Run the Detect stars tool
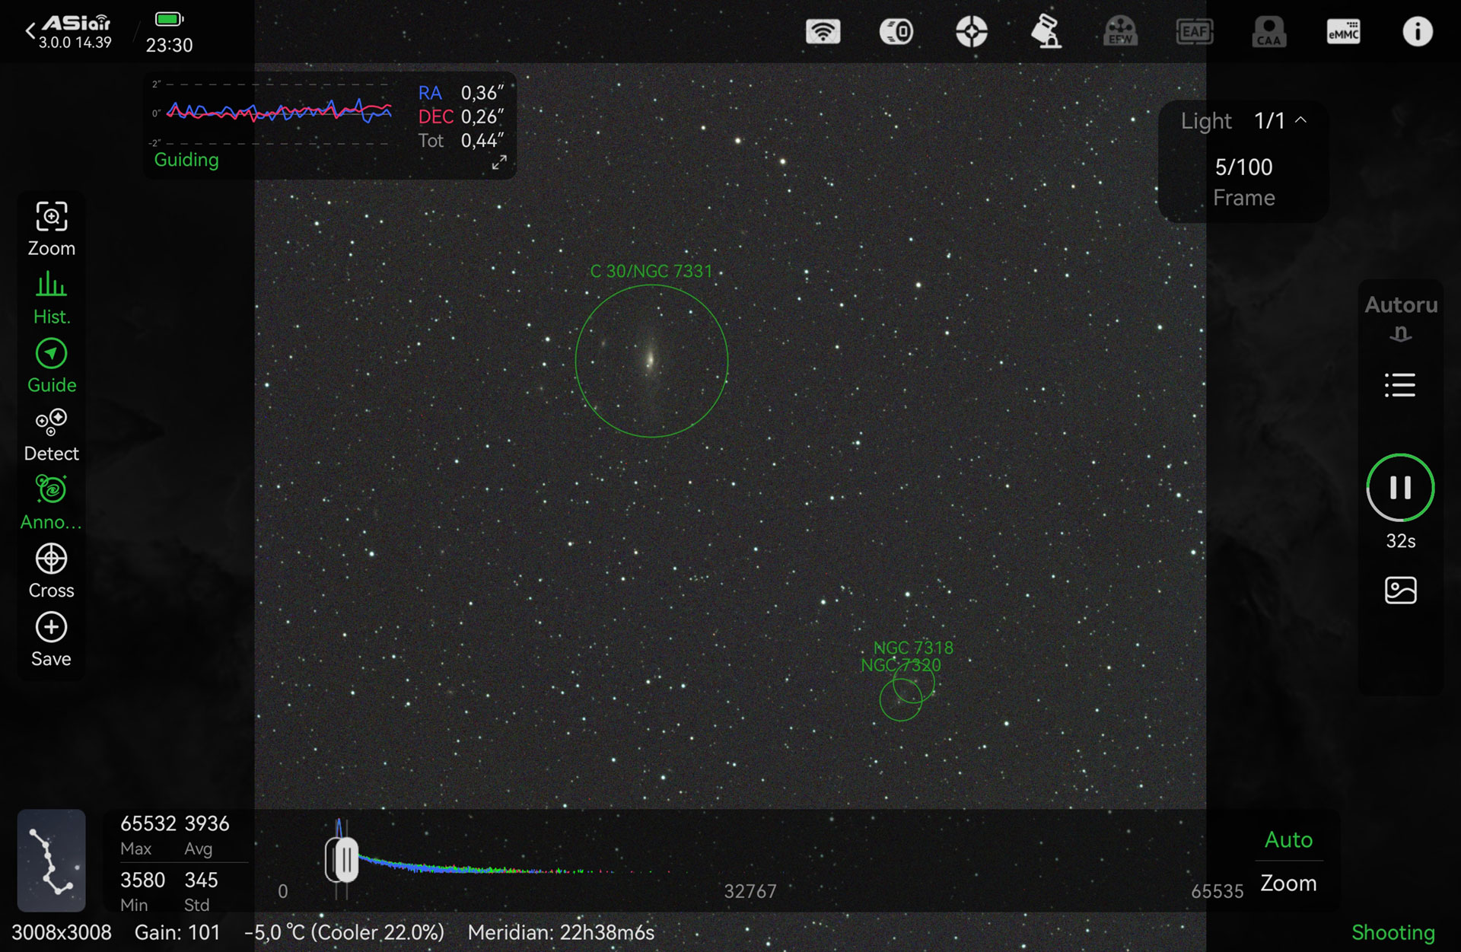Viewport: 1461px width, 952px height. coord(51,435)
